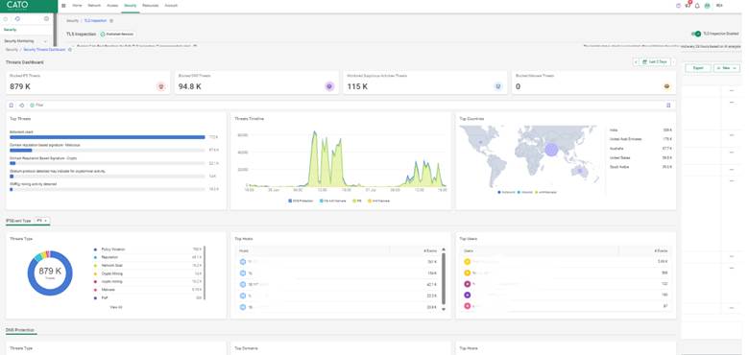Click the info icon beside TLS Inspection breadcrumb

[111, 20]
